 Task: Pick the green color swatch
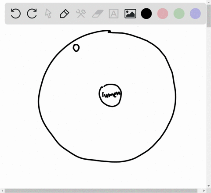[179, 14]
